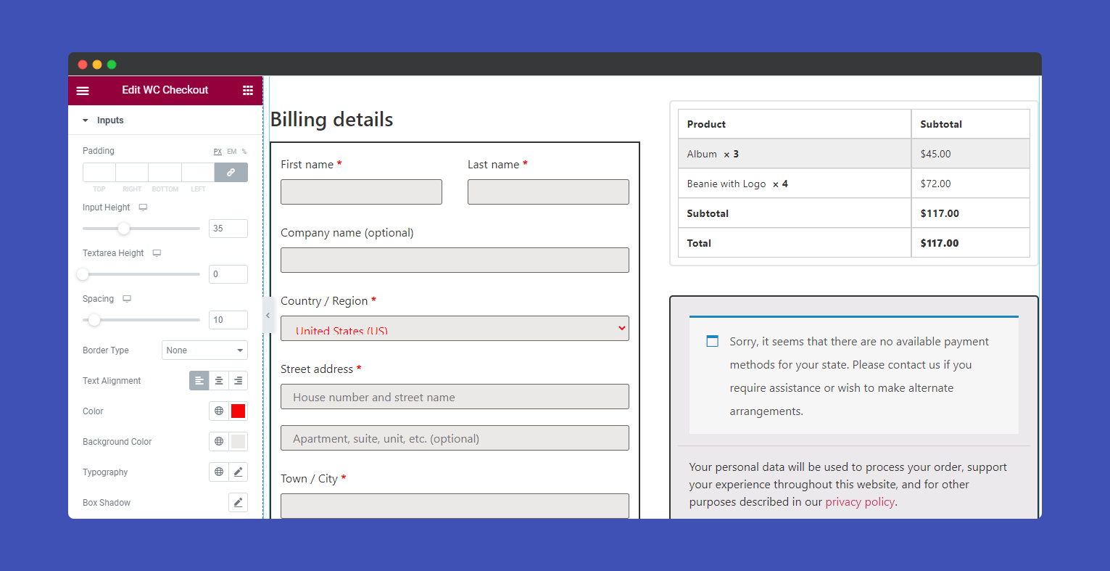The image size is (1110, 571).
Task: Click the Spacing value box
Action: pos(228,320)
